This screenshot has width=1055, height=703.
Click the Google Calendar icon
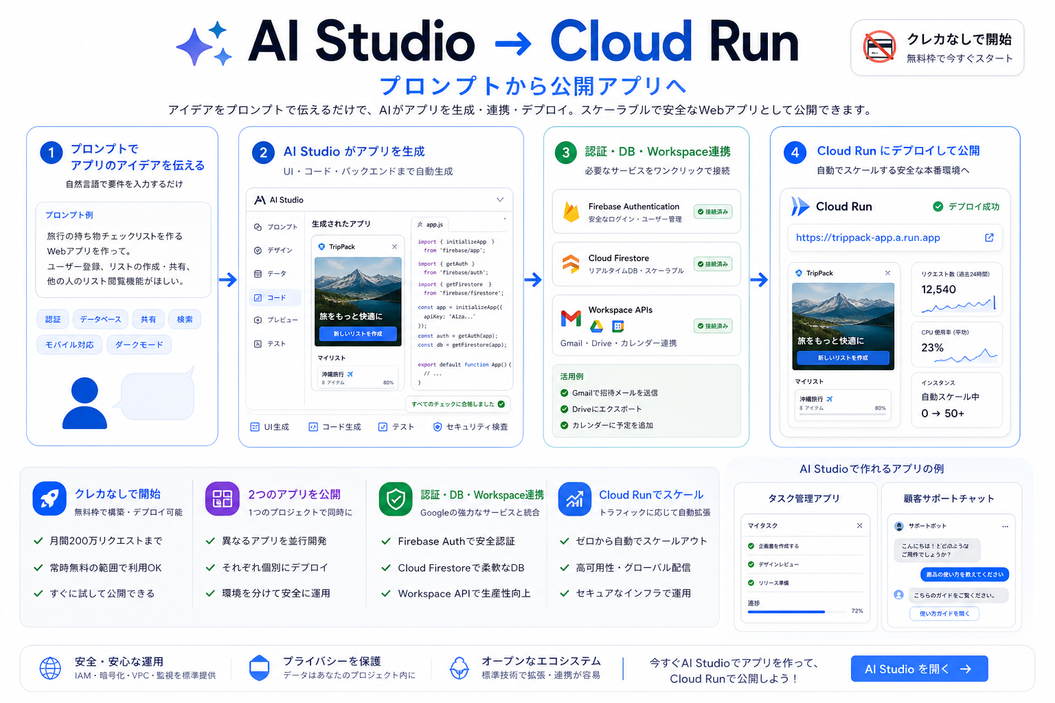[618, 327]
